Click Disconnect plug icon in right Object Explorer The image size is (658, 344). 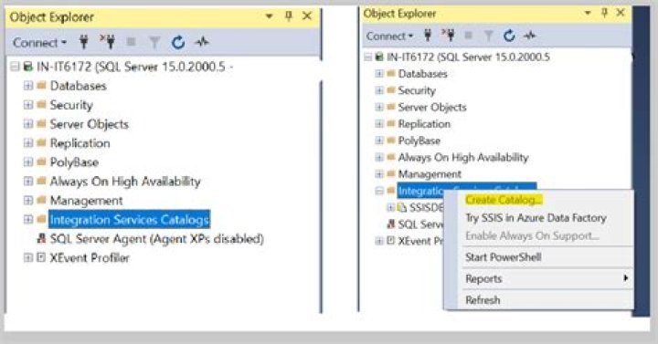click(x=448, y=36)
